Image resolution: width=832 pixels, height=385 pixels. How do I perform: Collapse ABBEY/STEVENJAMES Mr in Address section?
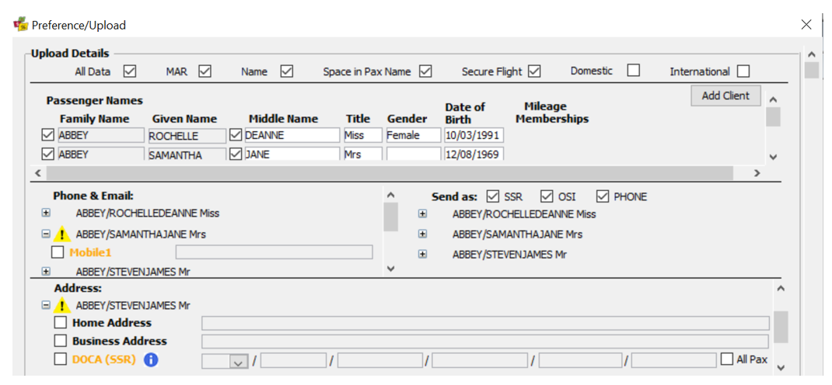pyautogui.click(x=46, y=305)
